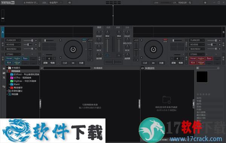Image resolution: width=226 pixels, height=143 pixels.
Task: Toggle Bass stem pad on deck A
Action: [25, 58]
